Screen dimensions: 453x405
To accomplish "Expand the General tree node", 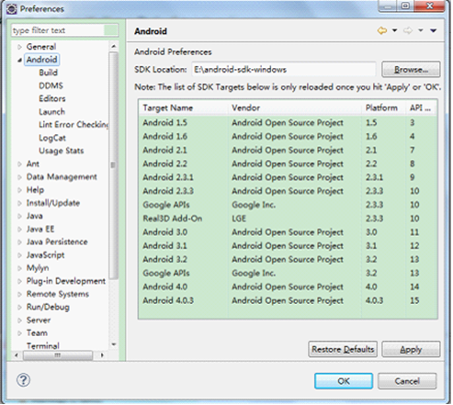I will tap(19, 47).
